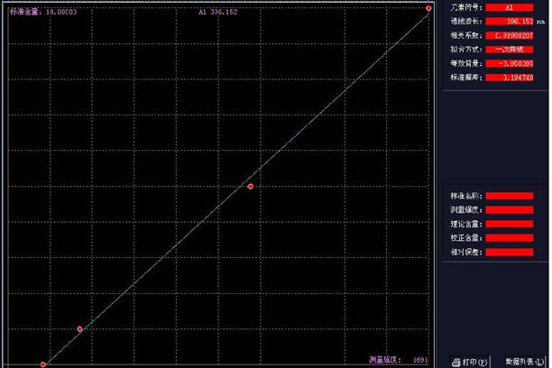552x368 pixels.
Task: Select the middle calibration data point
Action: 250,186
